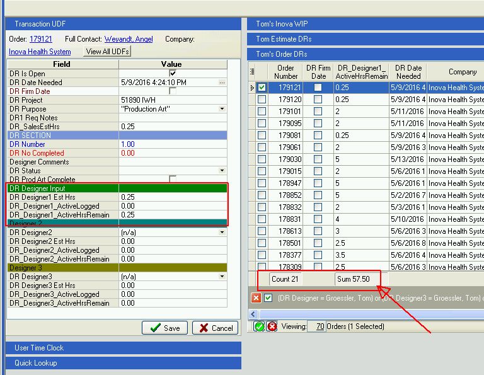This screenshot has width=484, height=375.
Task: Click the DR_SalesEstHrs value field
Action: (173, 127)
